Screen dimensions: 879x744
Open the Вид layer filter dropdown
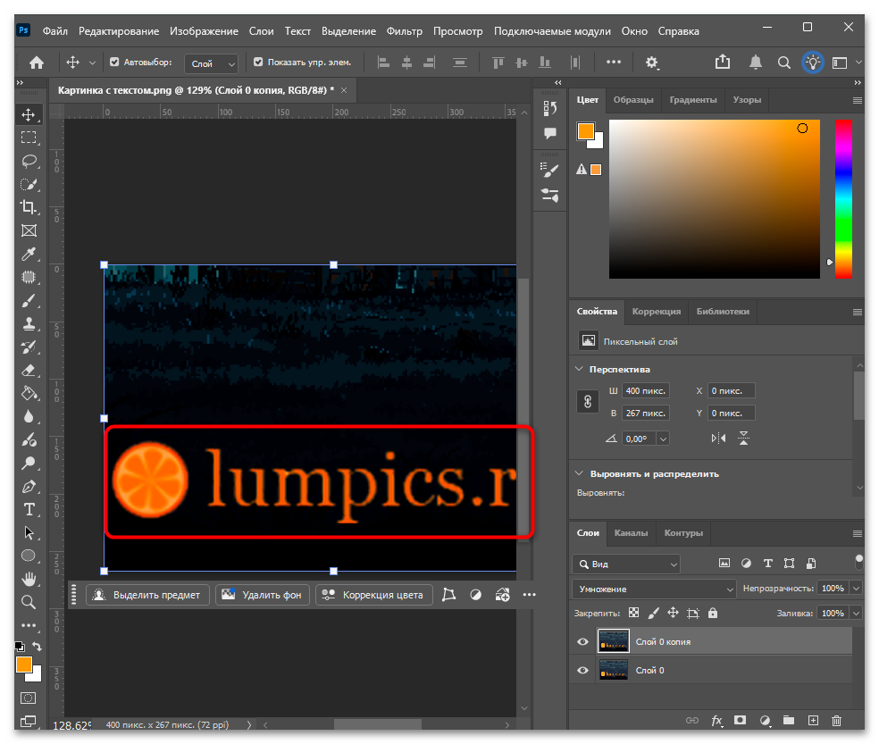point(626,564)
